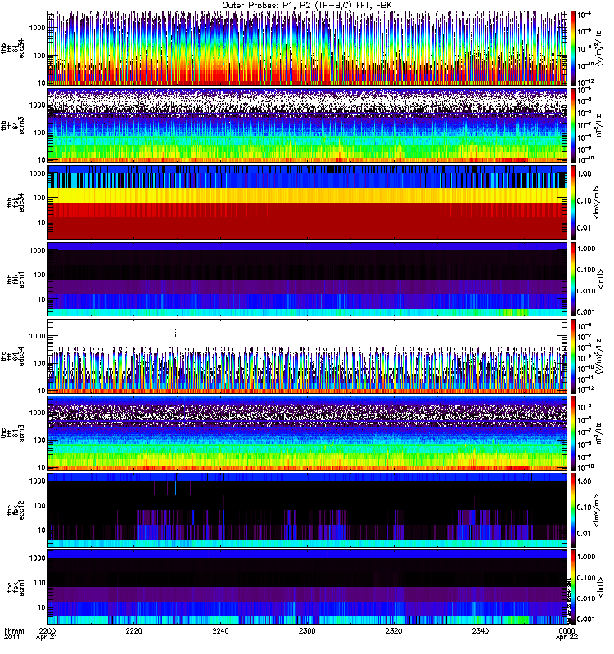This screenshot has height=654, width=614.
Task: Click the first panel's y-axis label text
Action: 12,47
